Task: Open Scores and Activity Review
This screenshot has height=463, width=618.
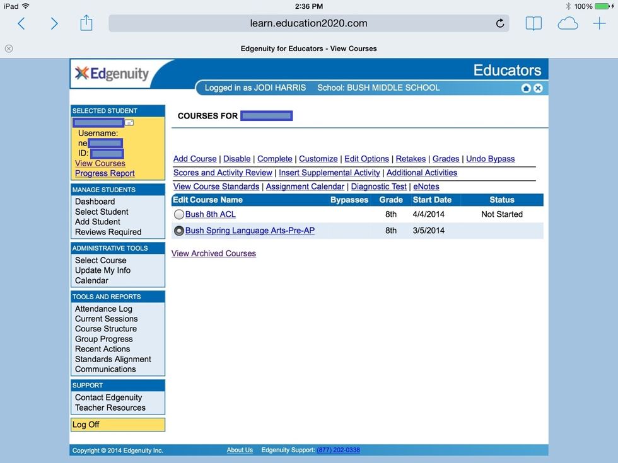Action: 223,173
